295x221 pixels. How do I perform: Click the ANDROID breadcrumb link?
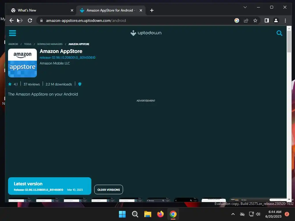(13, 44)
